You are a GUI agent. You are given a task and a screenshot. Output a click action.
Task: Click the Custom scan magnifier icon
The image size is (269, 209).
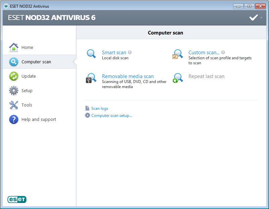(177, 54)
